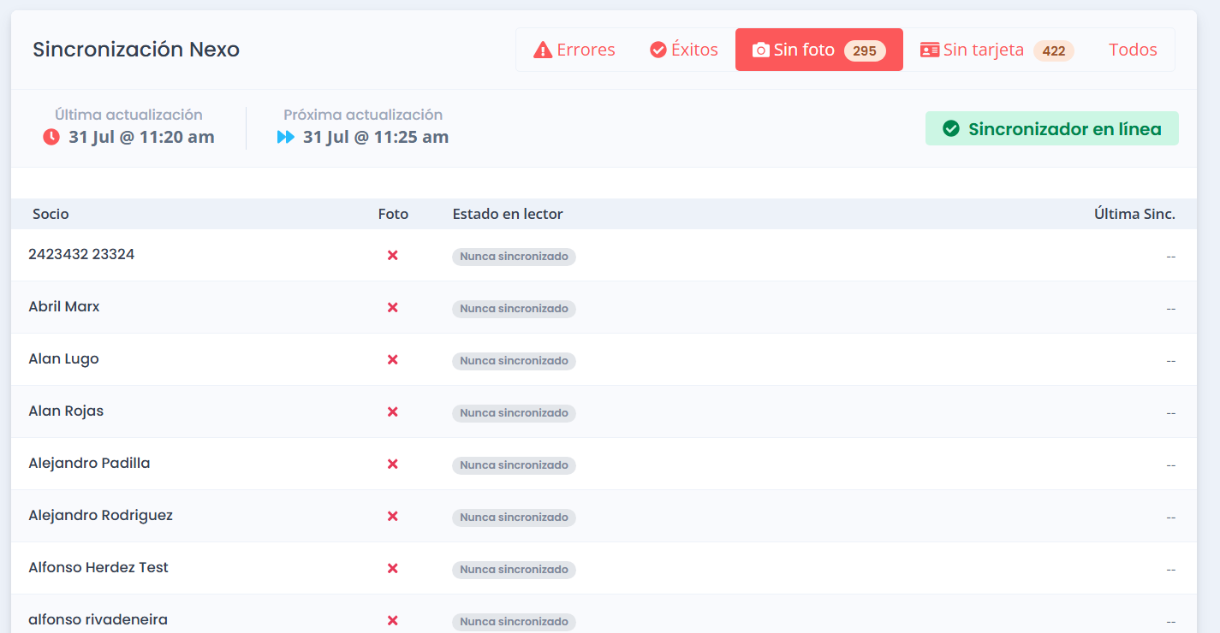Click Nunca sincronizado badge for Abril Marx
1220x633 pixels.
tap(514, 309)
